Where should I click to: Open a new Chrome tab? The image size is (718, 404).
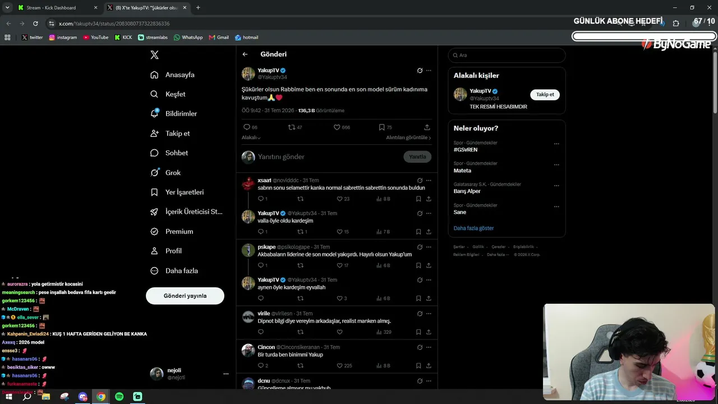tap(198, 8)
